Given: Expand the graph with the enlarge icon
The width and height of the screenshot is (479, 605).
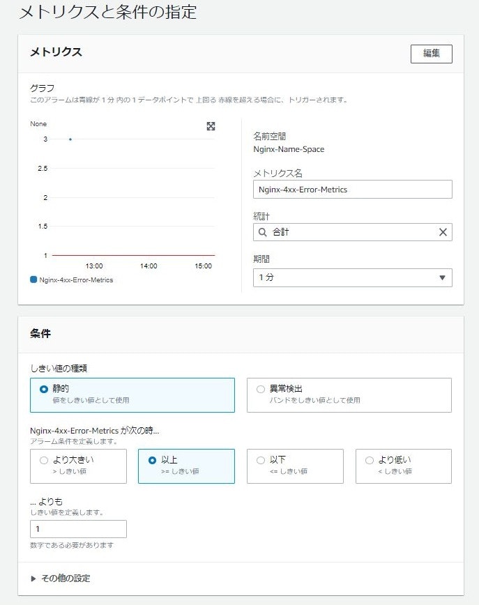Looking at the screenshot, I should pos(211,126).
